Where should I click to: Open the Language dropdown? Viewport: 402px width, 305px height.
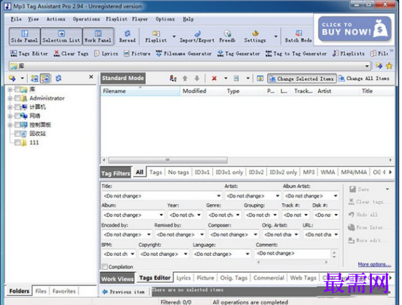pyautogui.click(x=247, y=254)
